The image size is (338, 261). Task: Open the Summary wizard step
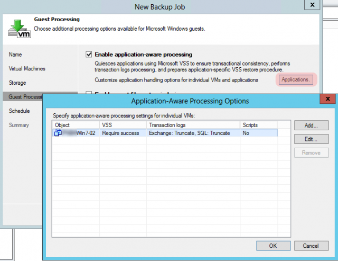coord(19,125)
